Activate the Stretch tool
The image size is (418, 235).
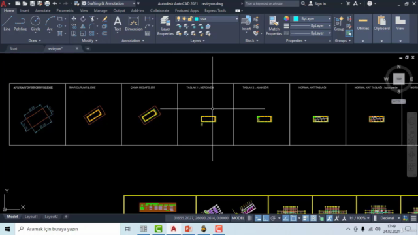pyautogui.click(x=74, y=33)
